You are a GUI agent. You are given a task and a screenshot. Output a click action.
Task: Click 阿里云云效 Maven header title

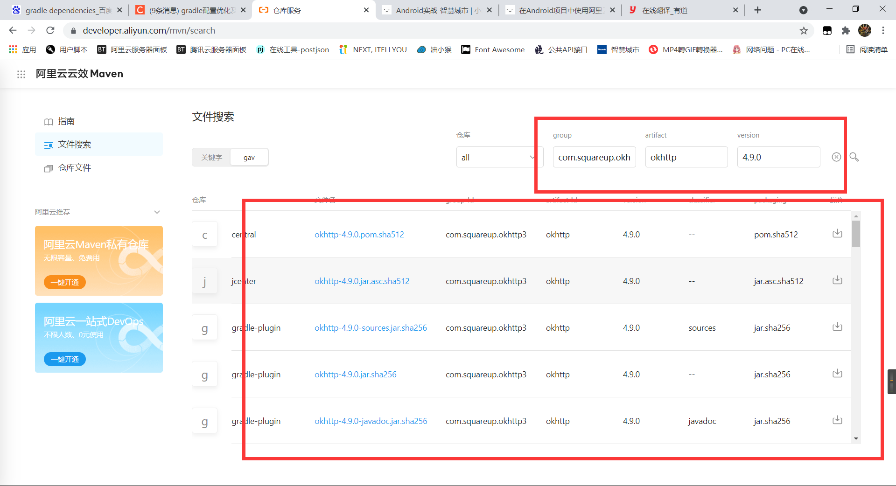(x=79, y=74)
